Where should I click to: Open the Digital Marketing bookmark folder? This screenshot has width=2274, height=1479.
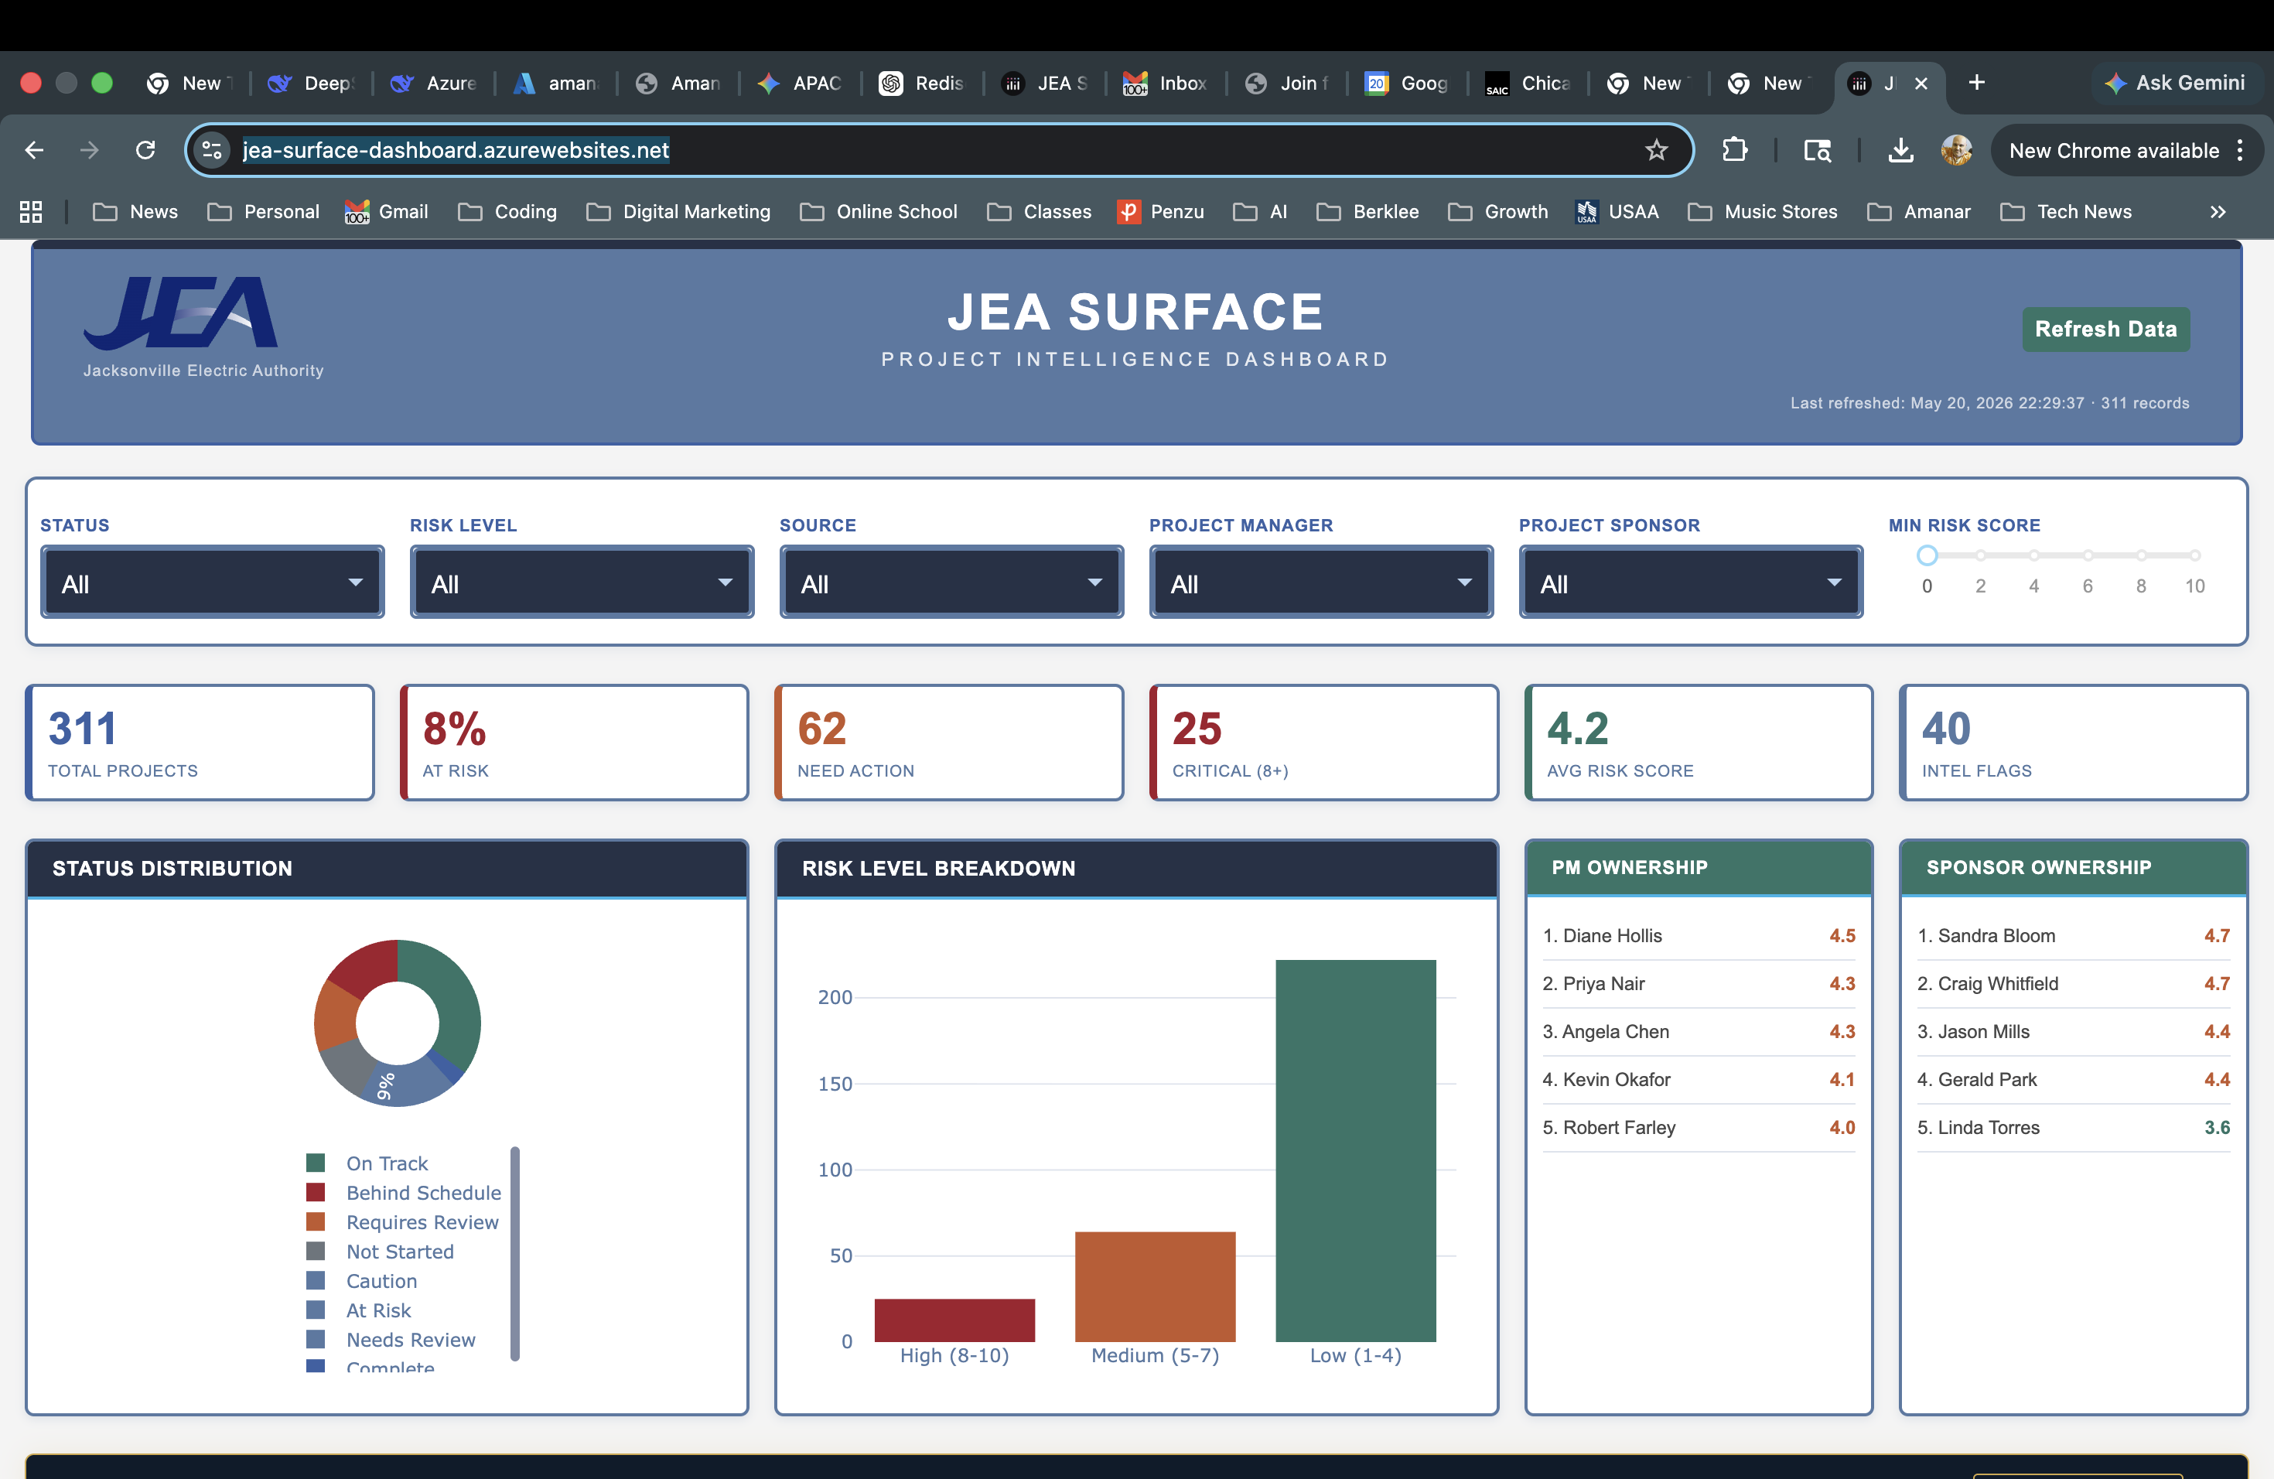tap(678, 211)
